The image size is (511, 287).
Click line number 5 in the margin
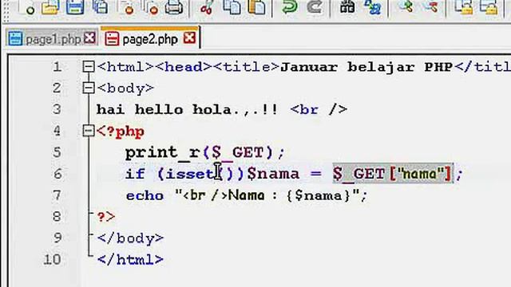pyautogui.click(x=57, y=152)
